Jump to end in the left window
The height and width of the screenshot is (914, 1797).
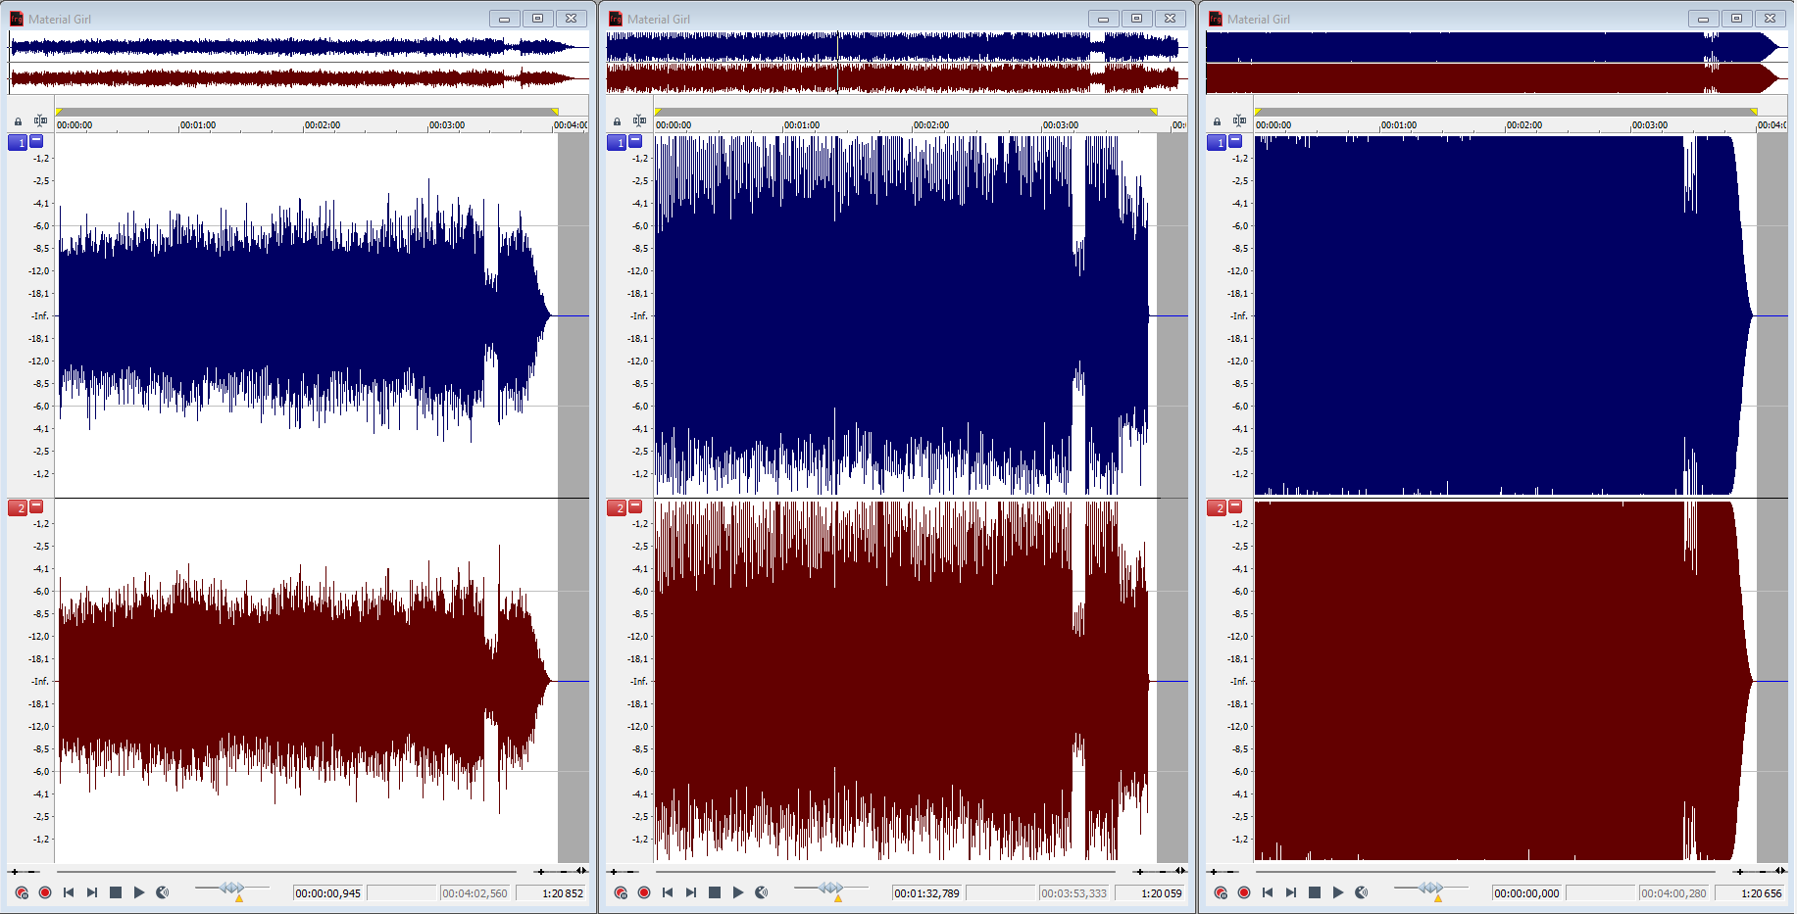pyautogui.click(x=92, y=892)
